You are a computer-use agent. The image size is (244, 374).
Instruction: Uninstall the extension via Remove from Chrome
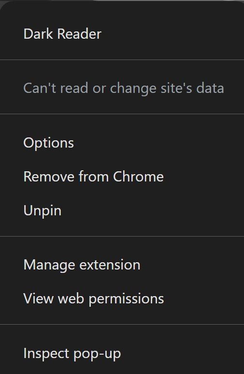(122, 177)
